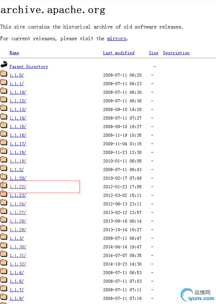Open the 1.1.17/ directory link
Viewport: 216px width, 304px height.
[x=18, y=144]
